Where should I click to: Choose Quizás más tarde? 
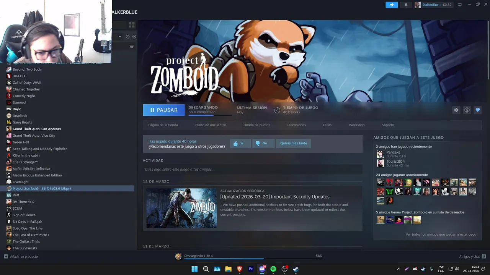pos(294,143)
